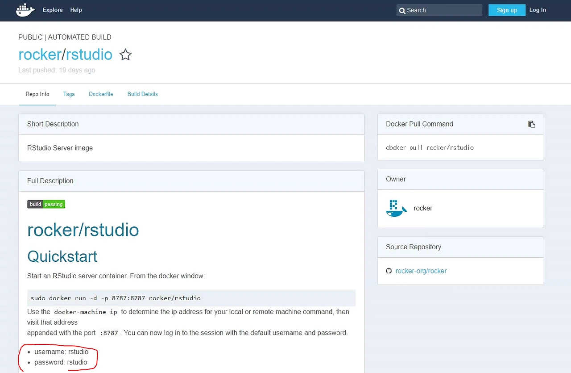Click the 'Last pushed: 19 days ago' text
The height and width of the screenshot is (373, 571).
click(57, 70)
